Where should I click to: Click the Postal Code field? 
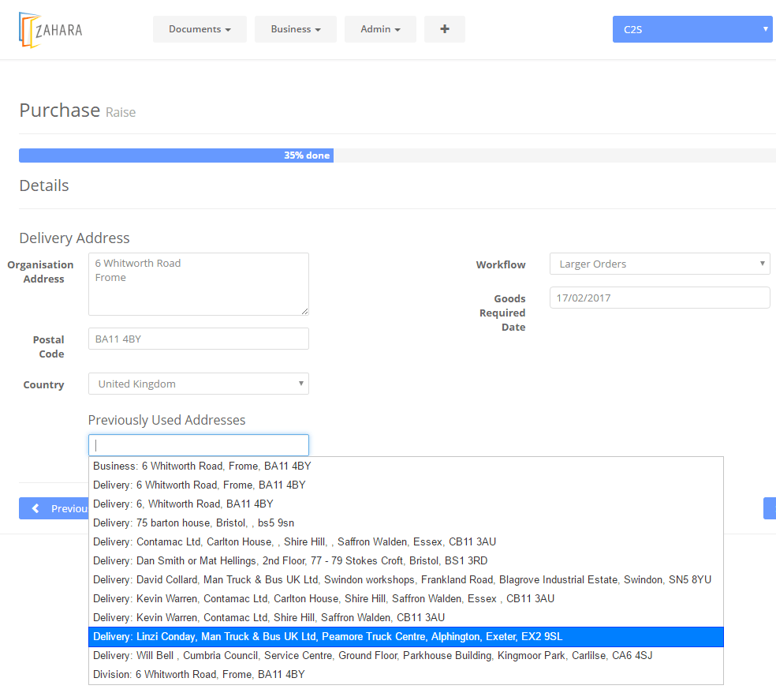(199, 339)
